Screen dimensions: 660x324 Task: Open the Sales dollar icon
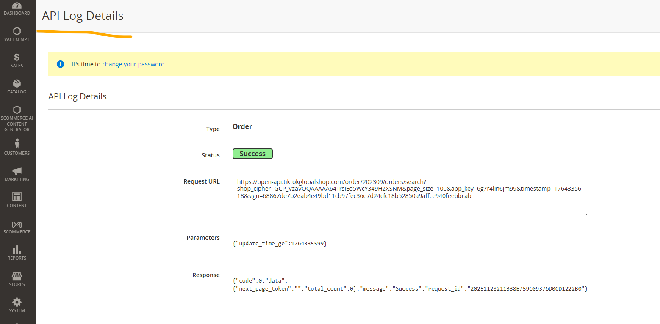pos(17,58)
